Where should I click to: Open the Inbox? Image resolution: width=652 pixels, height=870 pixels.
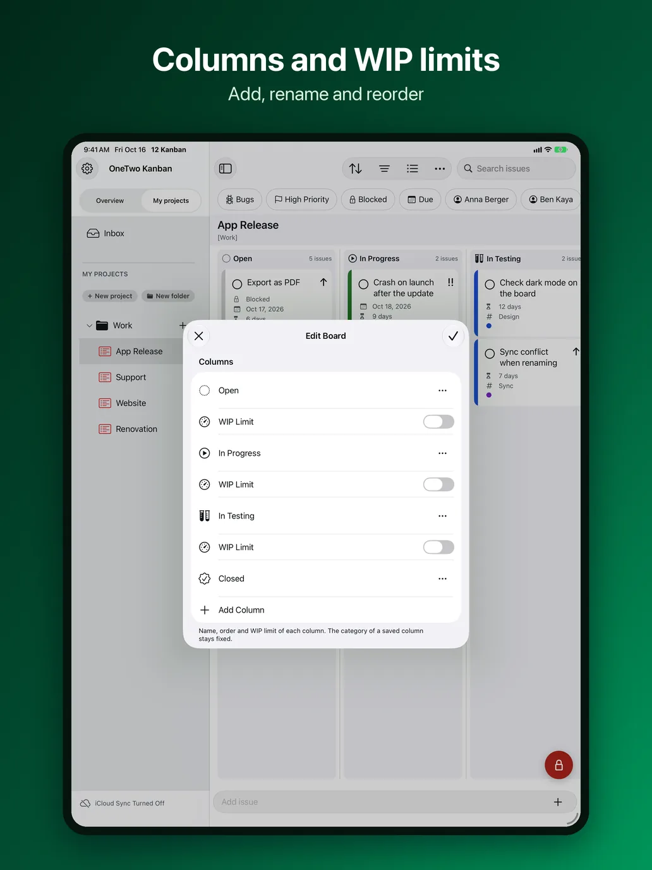point(106,233)
